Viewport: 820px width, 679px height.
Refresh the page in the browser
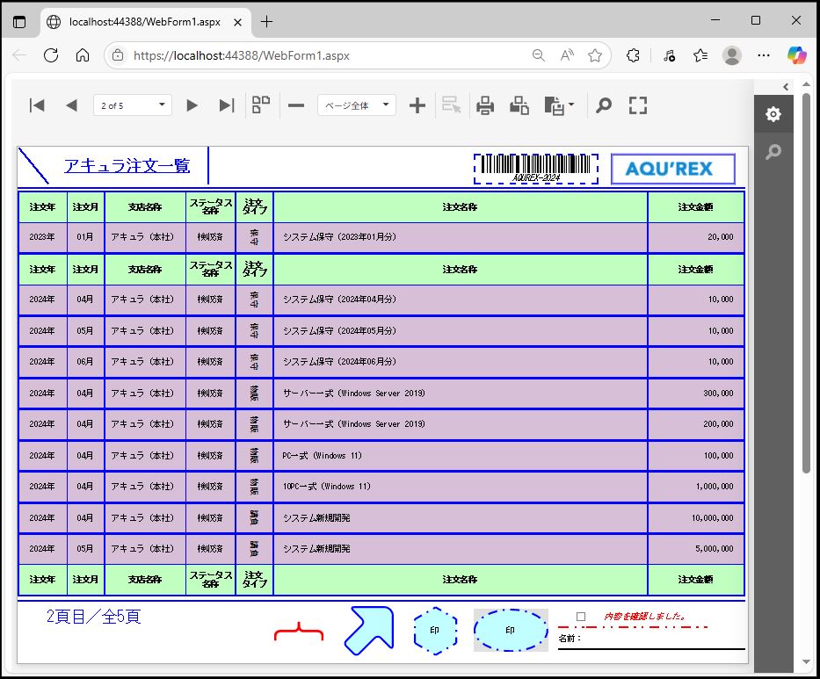click(x=51, y=55)
